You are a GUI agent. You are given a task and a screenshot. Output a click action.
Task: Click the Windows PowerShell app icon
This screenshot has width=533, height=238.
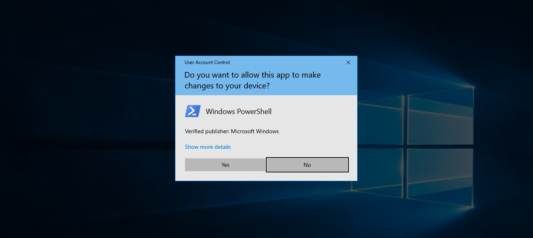[x=193, y=111]
